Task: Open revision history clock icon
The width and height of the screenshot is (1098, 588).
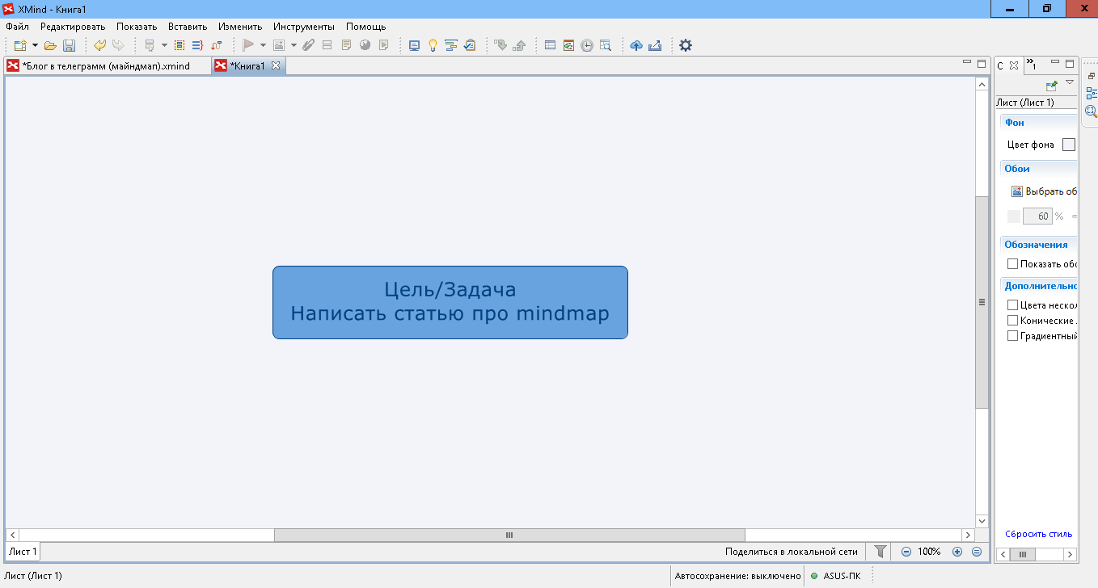Action: (587, 45)
